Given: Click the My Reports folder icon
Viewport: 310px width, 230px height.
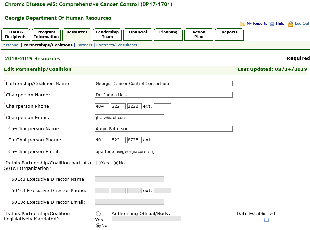Looking at the screenshot, I should coord(242,24).
